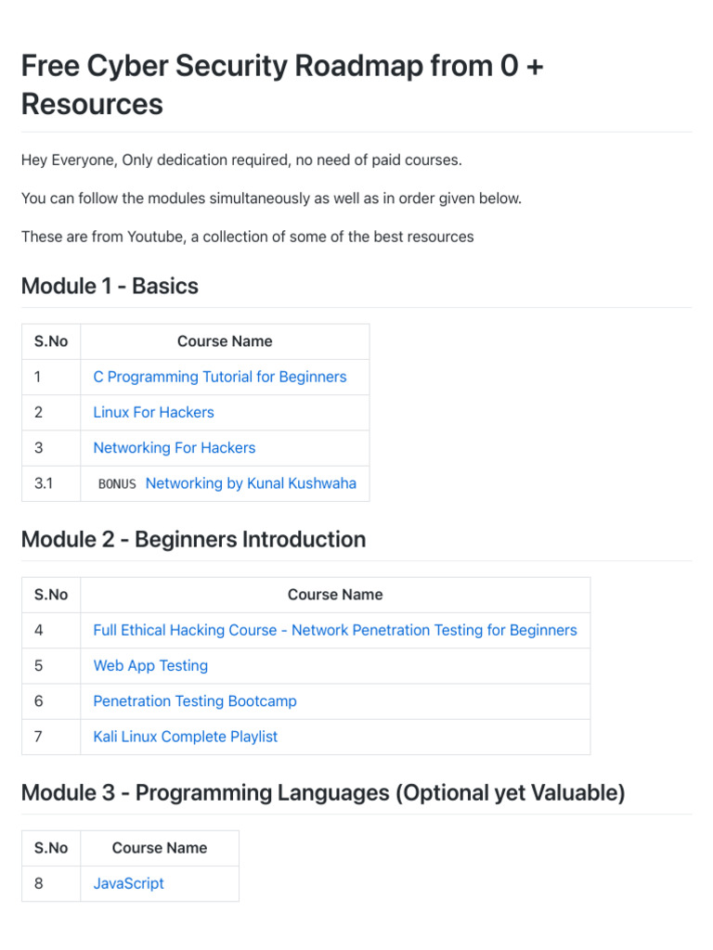Open the Penetration Testing Bootcamp link
Image resolution: width=713 pixels, height=950 pixels.
click(x=195, y=700)
